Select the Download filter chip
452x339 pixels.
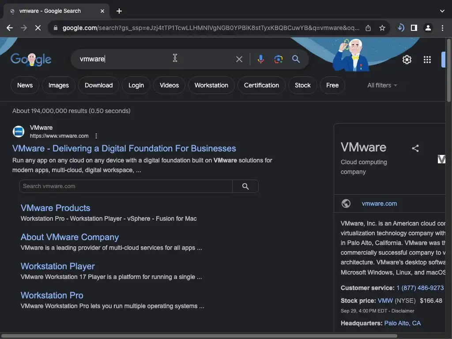(x=98, y=85)
